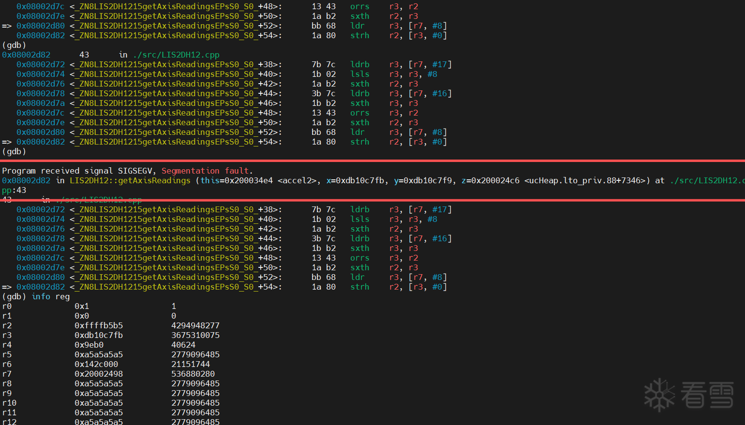Select hex value 0x142c000
This screenshot has height=425, width=745.
(x=96, y=364)
